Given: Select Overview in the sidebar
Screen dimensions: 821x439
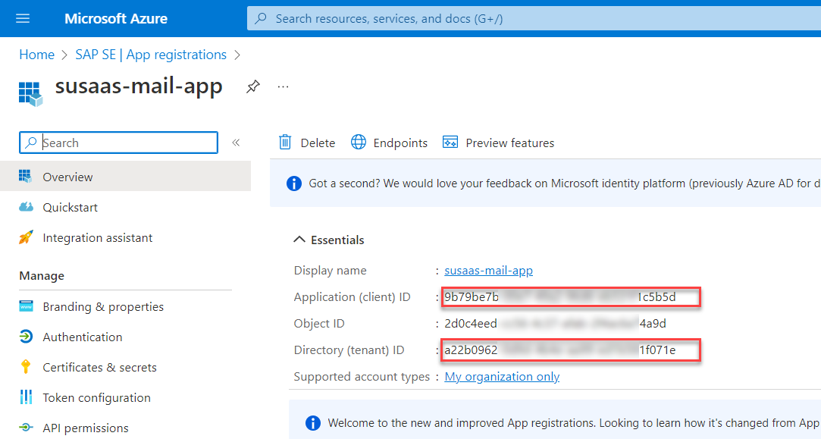Looking at the screenshot, I should 126,177.
